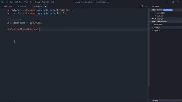Open the Selection menu

(19, 2)
